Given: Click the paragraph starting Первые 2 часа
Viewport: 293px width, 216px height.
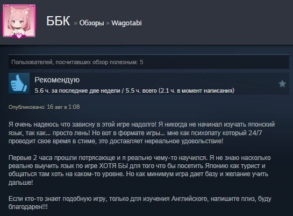Looking at the screenshot, I should tap(140, 170).
